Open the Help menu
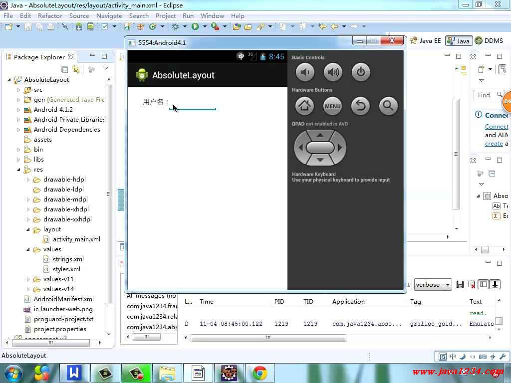The height and width of the screenshot is (383, 511). tap(238, 15)
